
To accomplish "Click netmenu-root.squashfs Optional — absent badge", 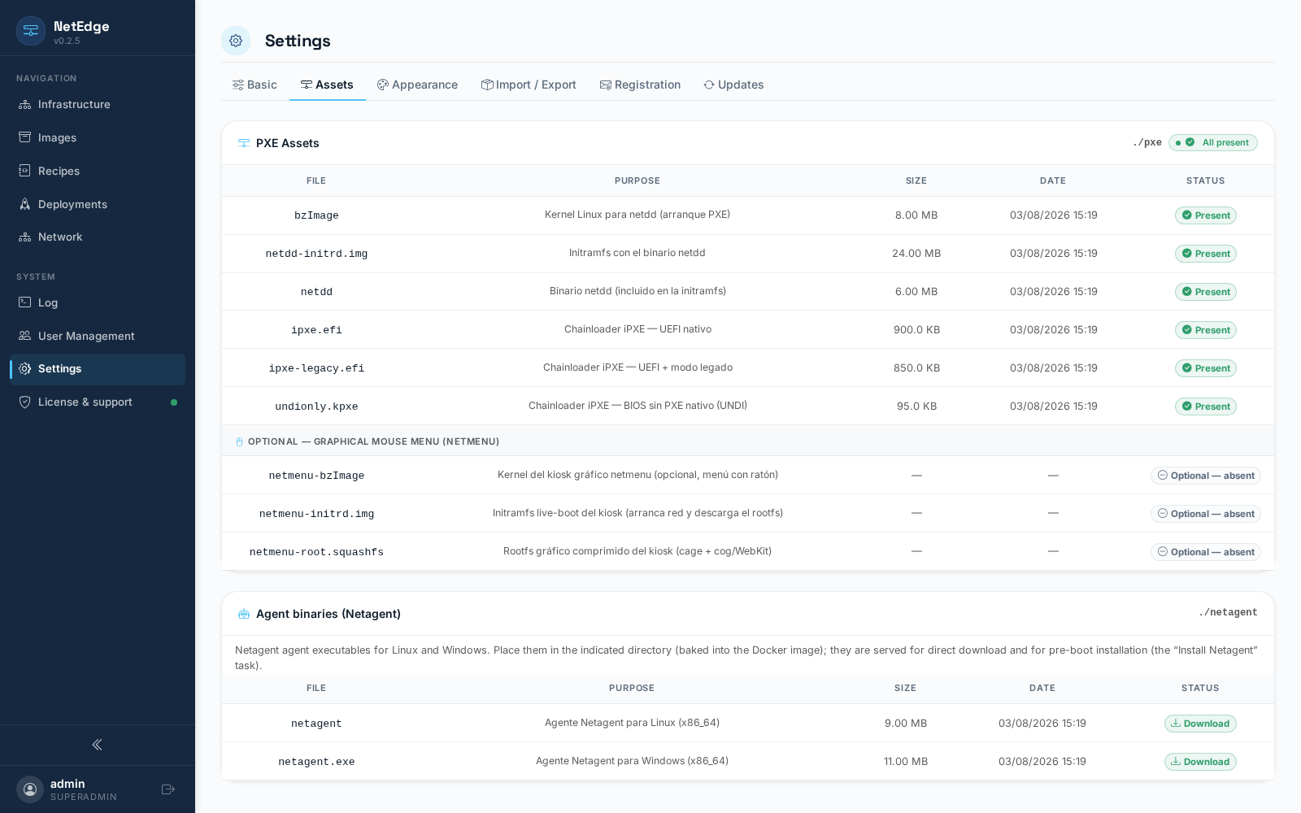I will (x=1206, y=552).
